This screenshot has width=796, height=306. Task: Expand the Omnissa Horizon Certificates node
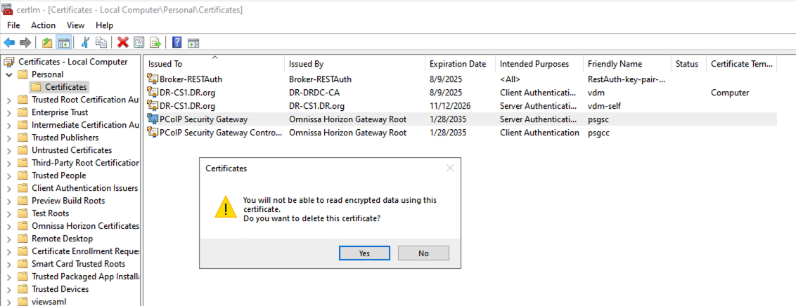coord(9,226)
